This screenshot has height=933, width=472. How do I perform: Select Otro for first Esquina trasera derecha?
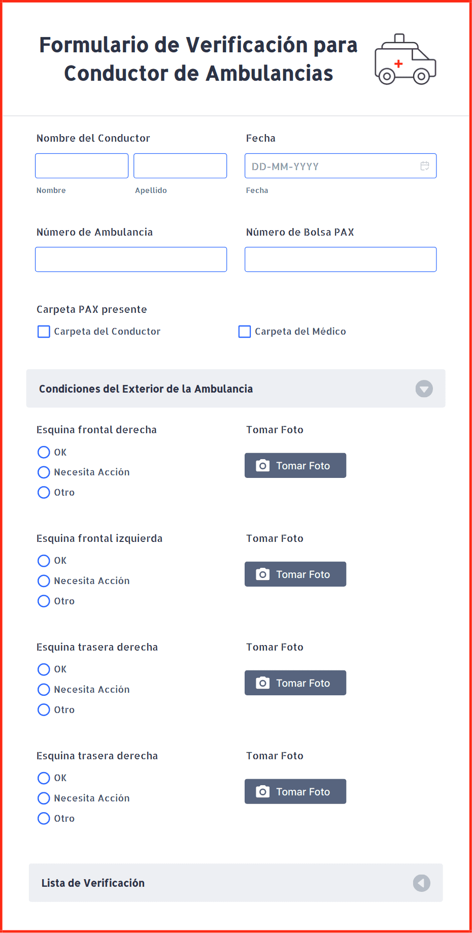tap(44, 710)
